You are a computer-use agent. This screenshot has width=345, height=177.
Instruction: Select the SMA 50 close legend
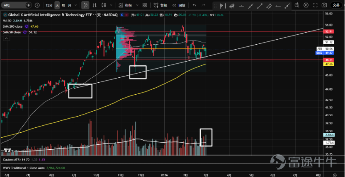[12, 32]
